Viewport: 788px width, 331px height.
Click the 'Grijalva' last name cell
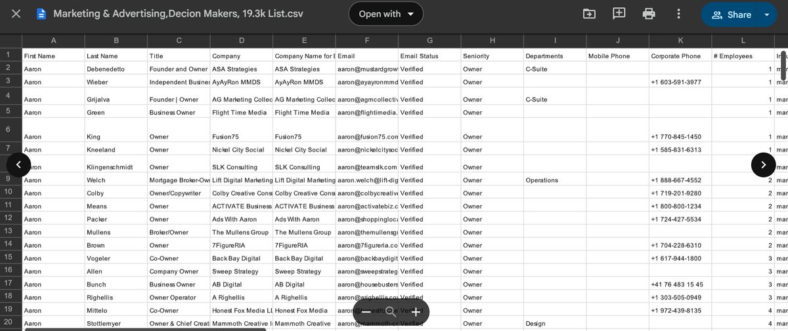[116, 97]
